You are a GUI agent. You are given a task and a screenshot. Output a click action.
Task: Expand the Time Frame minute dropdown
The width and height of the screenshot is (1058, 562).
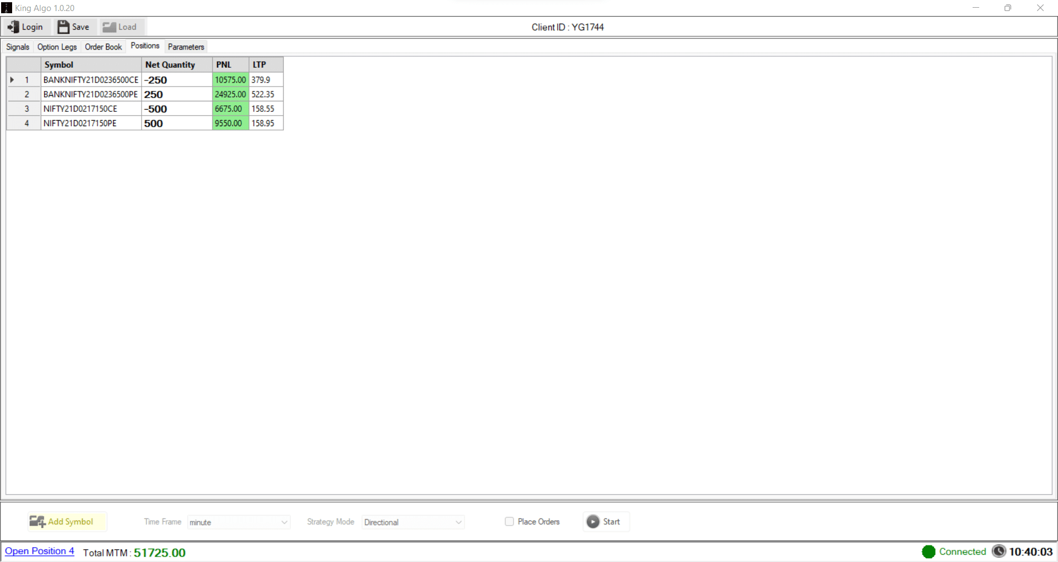click(x=239, y=522)
